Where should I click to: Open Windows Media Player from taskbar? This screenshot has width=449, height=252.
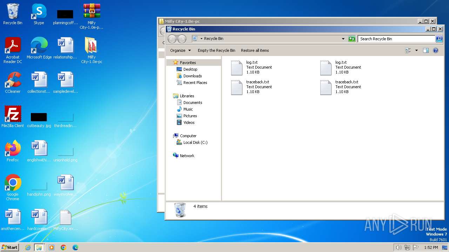point(52,247)
